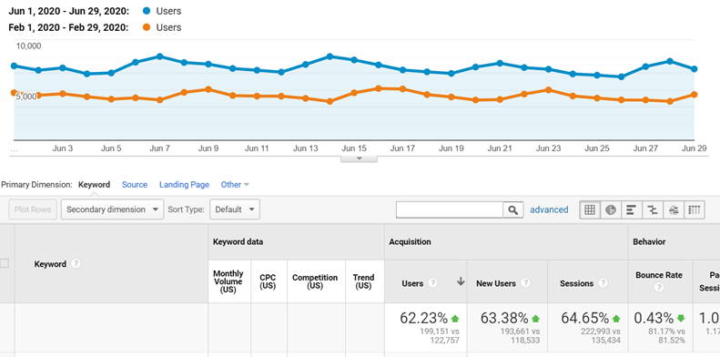Open help icon beside Users column
This screenshot has width=720, height=357.
(432, 283)
